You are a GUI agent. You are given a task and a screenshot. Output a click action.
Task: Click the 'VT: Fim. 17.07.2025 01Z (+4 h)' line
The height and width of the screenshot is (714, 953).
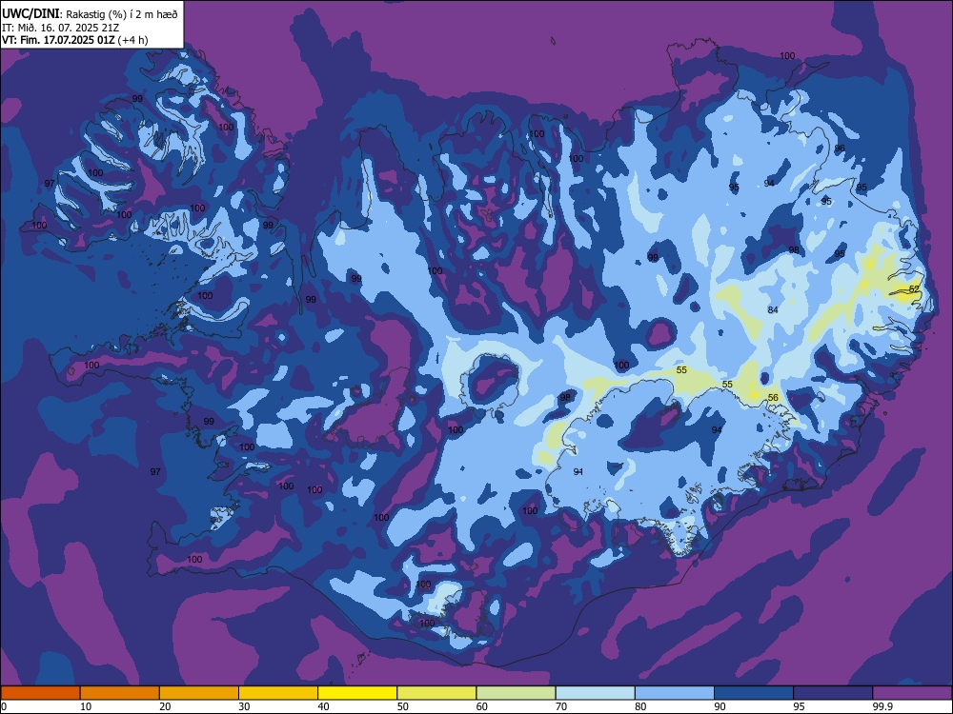pyautogui.click(x=74, y=40)
